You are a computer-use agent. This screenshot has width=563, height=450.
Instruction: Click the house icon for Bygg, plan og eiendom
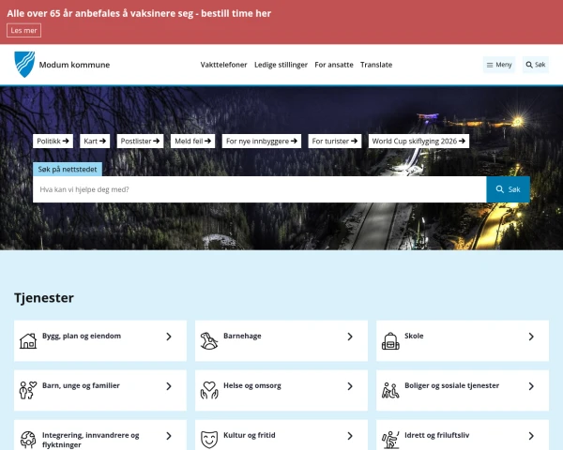tap(28, 341)
